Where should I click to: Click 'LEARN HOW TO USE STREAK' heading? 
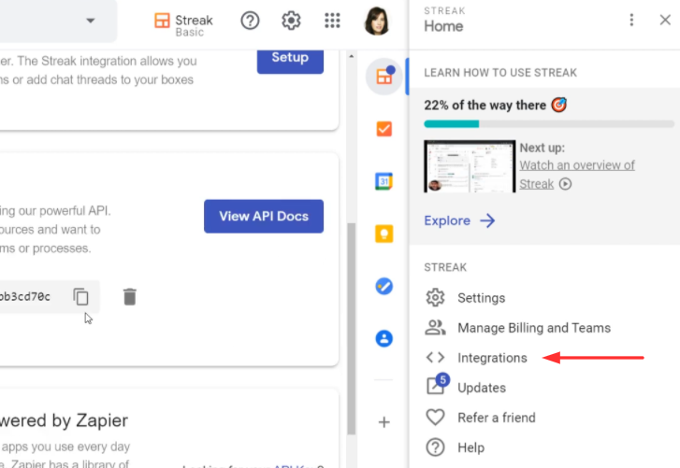500,73
